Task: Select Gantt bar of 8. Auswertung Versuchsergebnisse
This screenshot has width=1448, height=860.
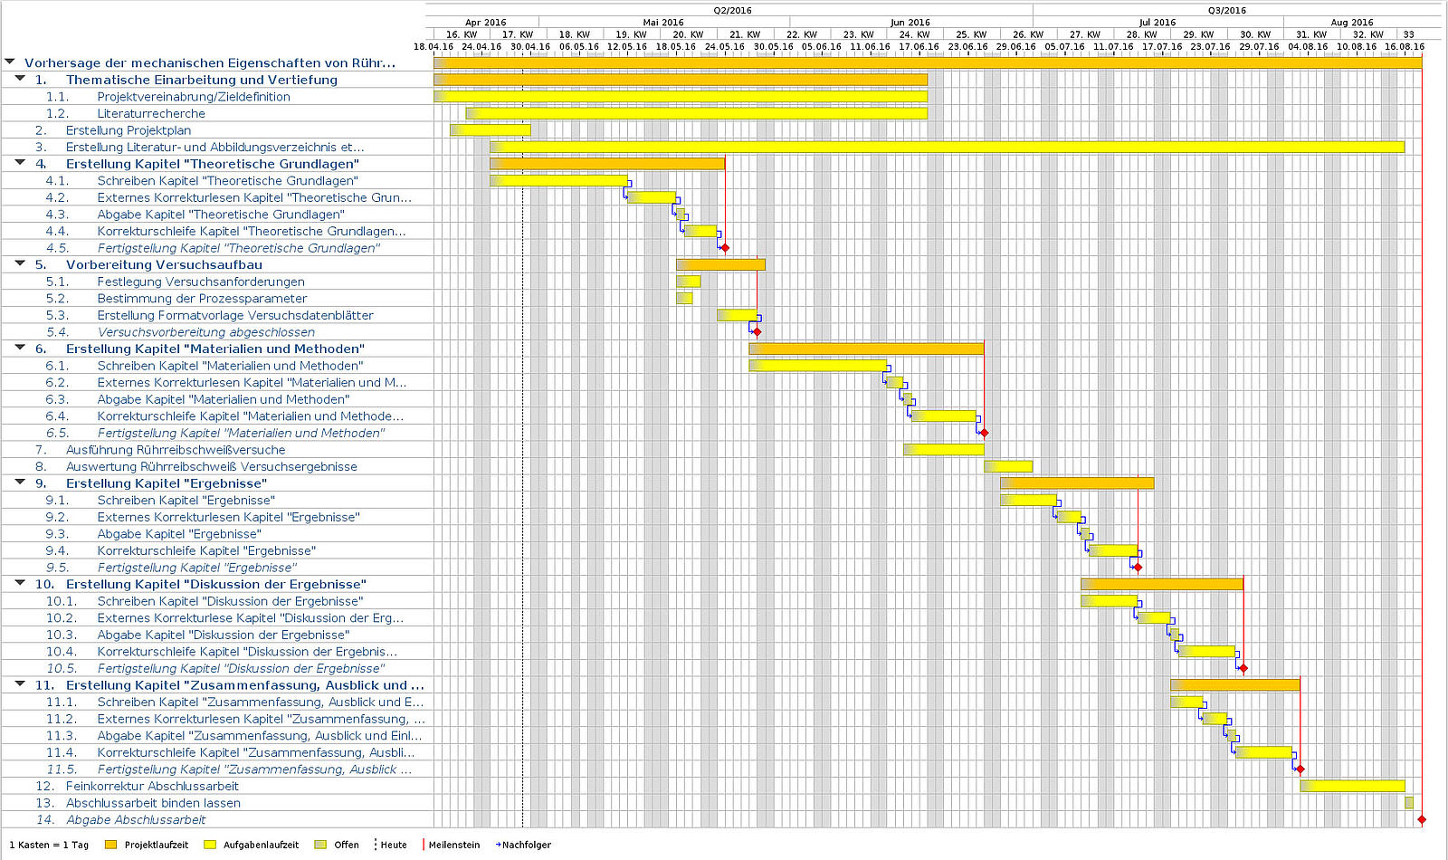Action: coord(1008,466)
